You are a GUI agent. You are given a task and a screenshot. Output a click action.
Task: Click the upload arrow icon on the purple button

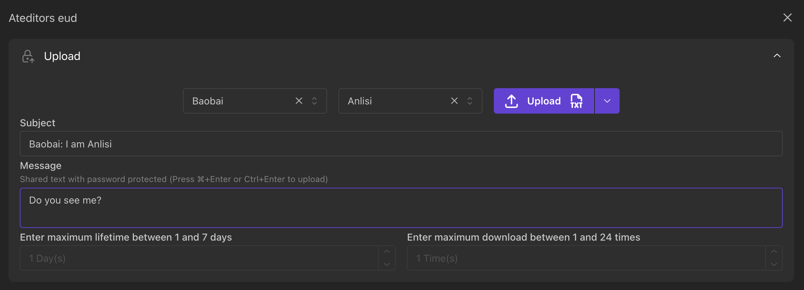coord(511,101)
